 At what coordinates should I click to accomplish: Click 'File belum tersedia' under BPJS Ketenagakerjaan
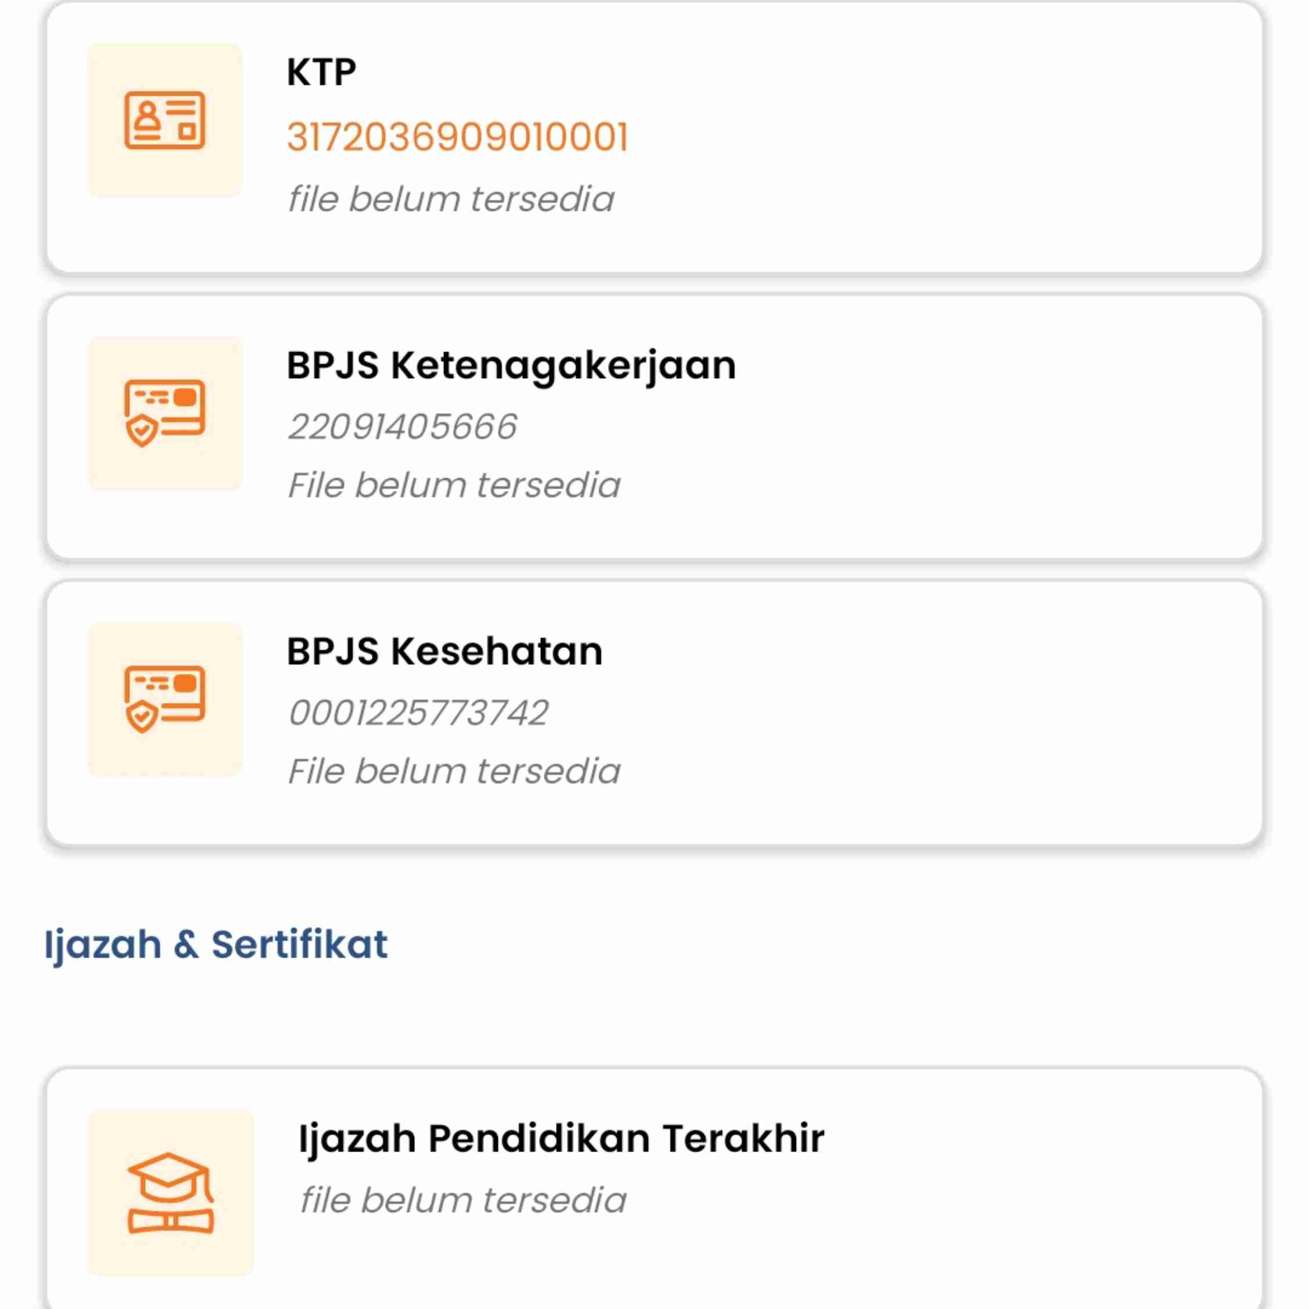454,485
